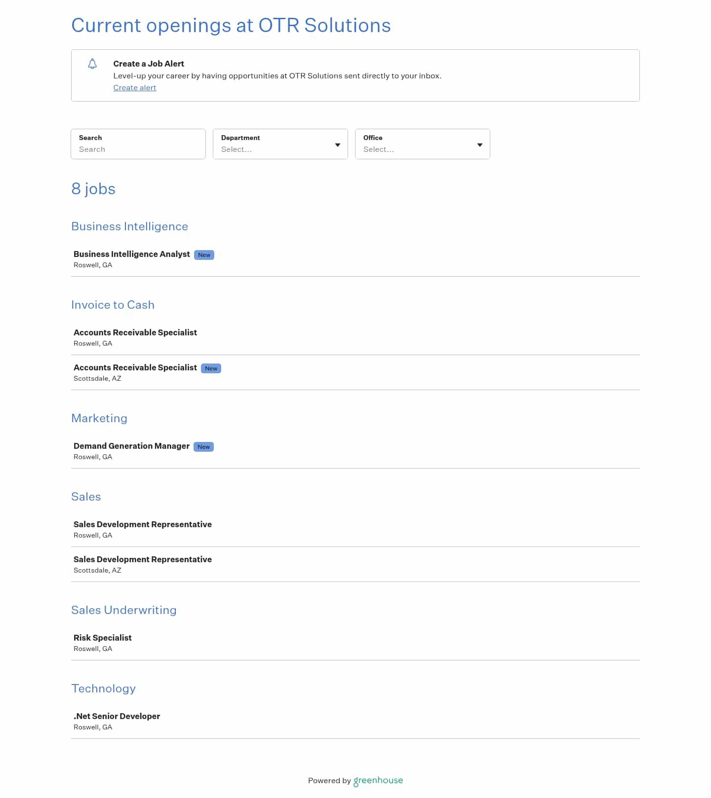The image size is (711, 798).
Task: Click the New badge on Scottsdale Accounts Receivable
Action: pos(211,368)
